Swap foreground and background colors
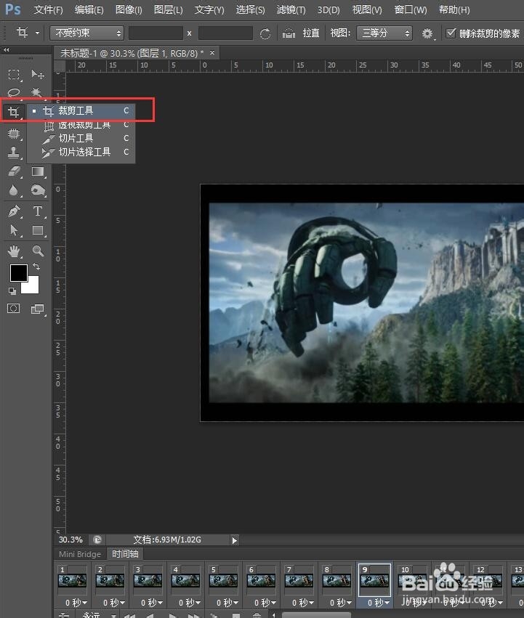Image resolution: width=524 pixels, height=618 pixels. coord(36,267)
